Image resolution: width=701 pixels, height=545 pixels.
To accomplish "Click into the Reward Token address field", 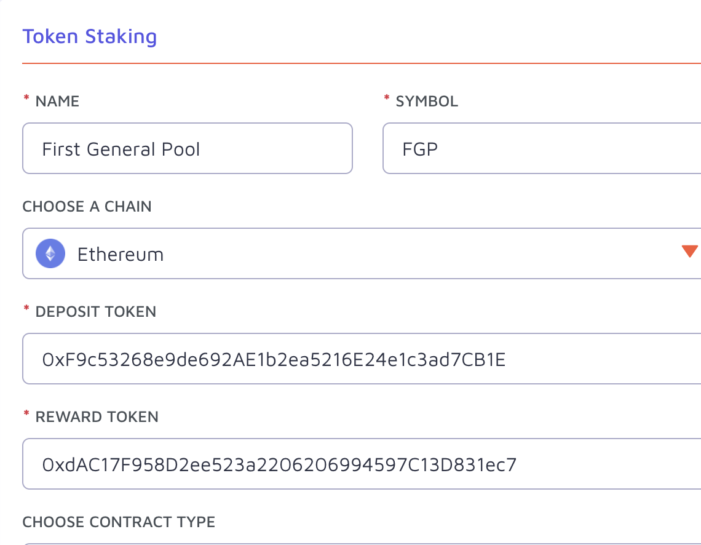I will tap(362, 464).
